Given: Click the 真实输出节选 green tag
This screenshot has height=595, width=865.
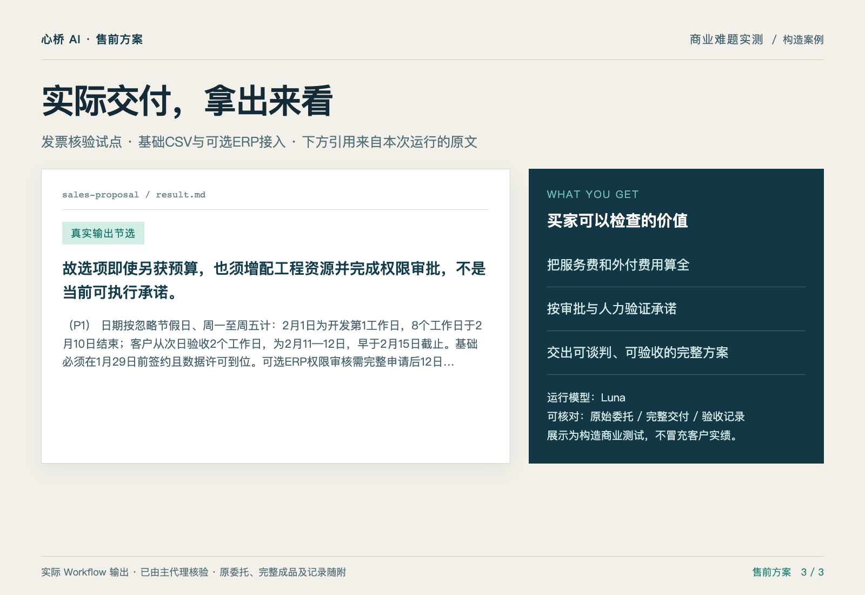Looking at the screenshot, I should [103, 233].
